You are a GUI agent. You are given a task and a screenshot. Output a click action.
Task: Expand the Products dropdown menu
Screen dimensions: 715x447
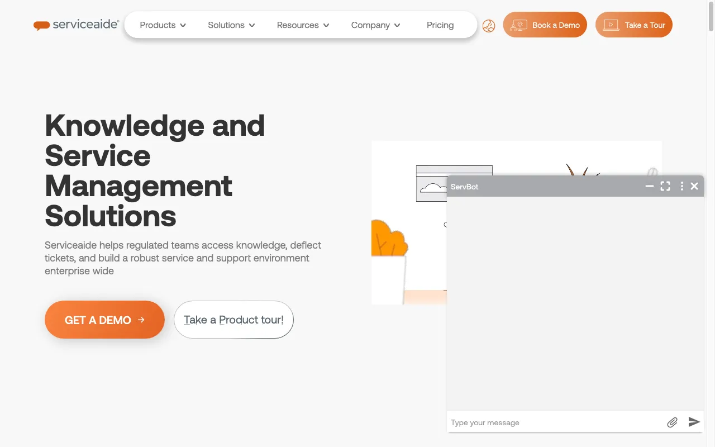163,25
